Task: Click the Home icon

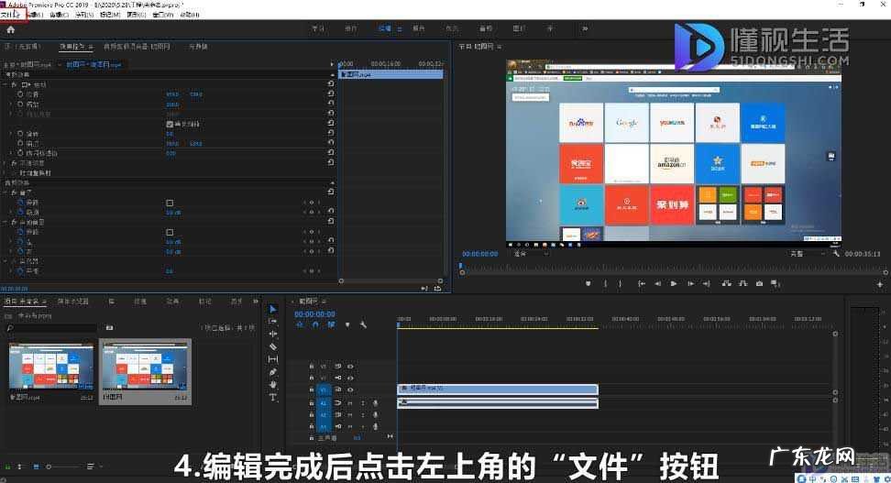Action: [x=10, y=29]
